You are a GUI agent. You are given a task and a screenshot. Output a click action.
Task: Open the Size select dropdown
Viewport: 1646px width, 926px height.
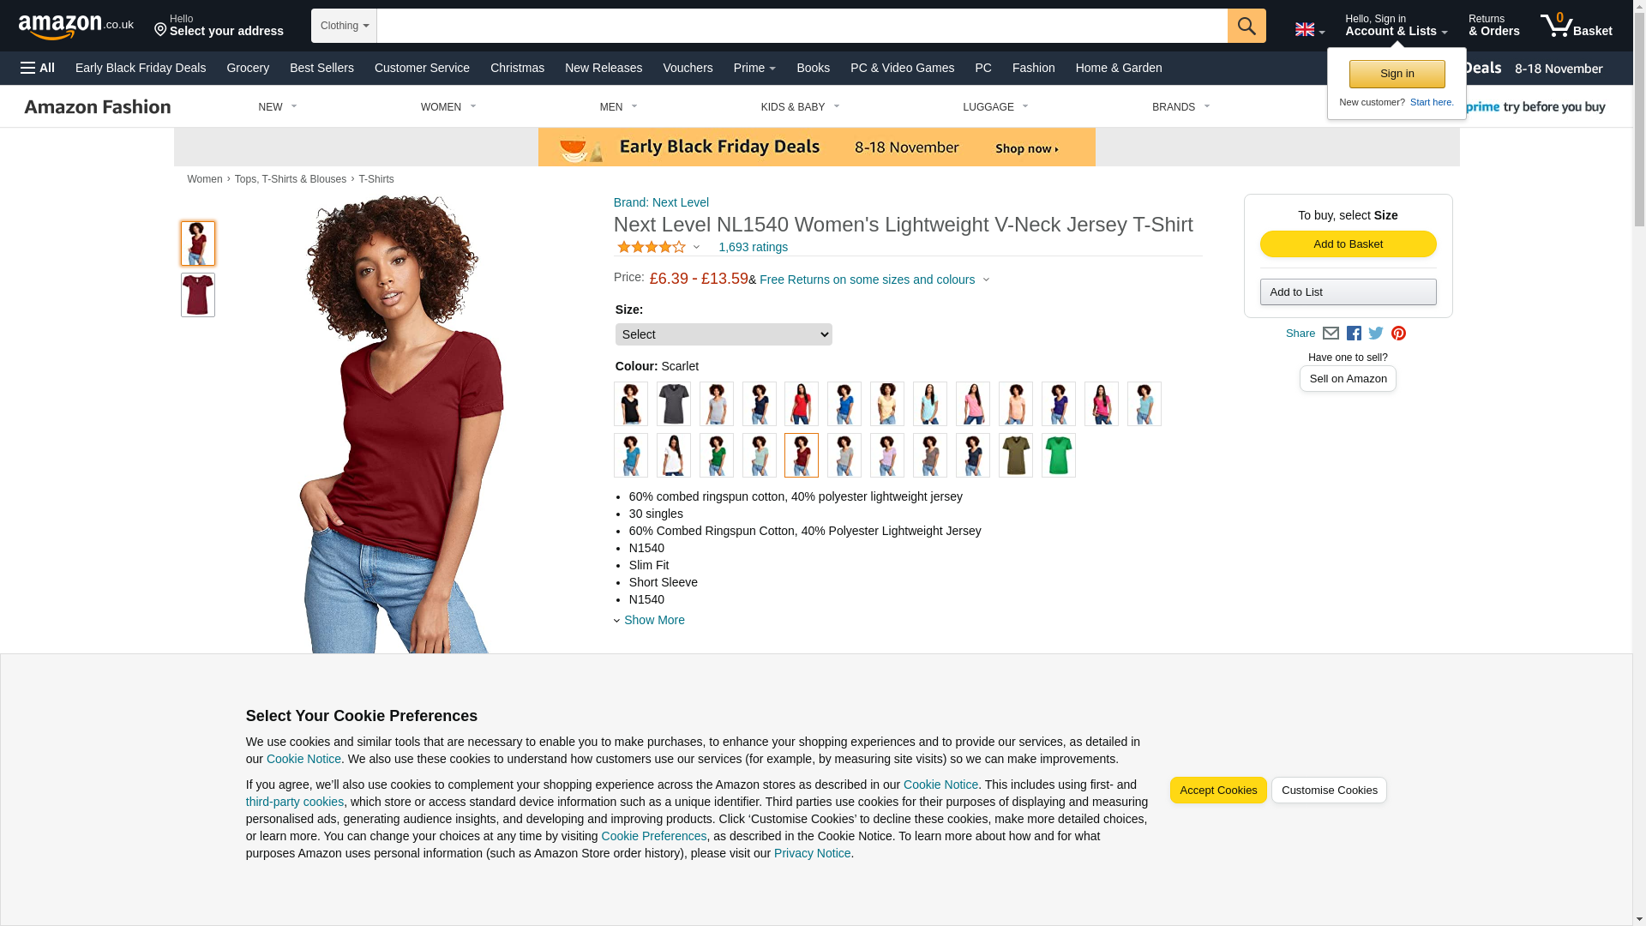(724, 334)
